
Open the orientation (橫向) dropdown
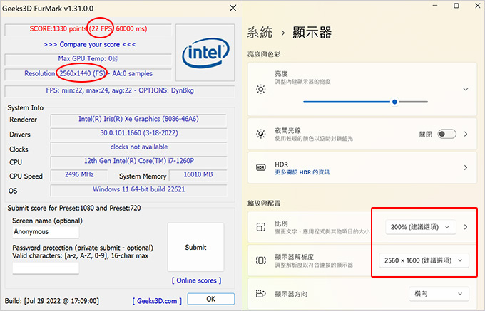coord(439,294)
